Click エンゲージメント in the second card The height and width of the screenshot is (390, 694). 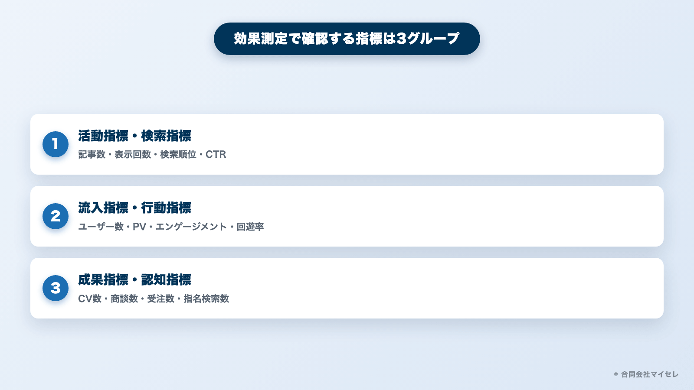point(191,227)
